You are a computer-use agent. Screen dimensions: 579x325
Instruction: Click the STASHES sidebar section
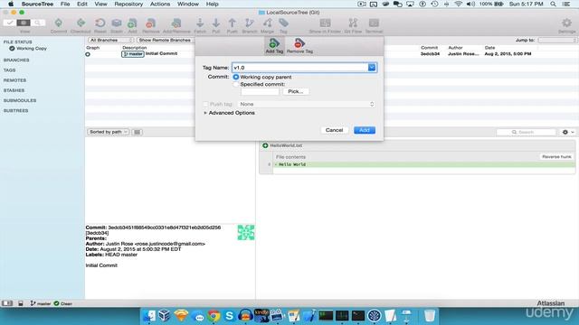point(14,90)
